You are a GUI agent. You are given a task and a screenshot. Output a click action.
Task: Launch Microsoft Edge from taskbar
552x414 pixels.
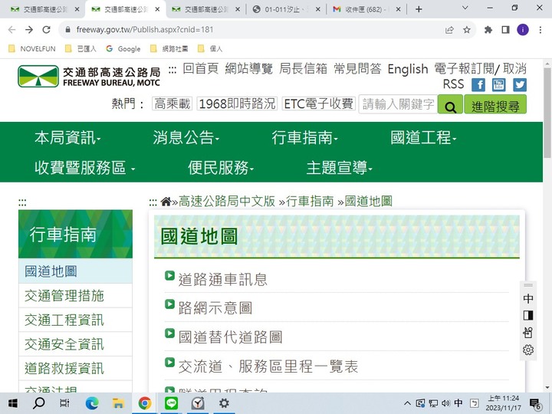coord(92,403)
